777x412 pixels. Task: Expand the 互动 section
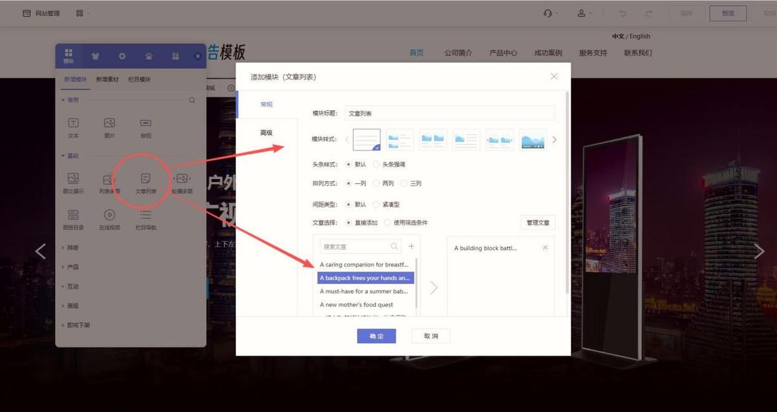pos(70,286)
